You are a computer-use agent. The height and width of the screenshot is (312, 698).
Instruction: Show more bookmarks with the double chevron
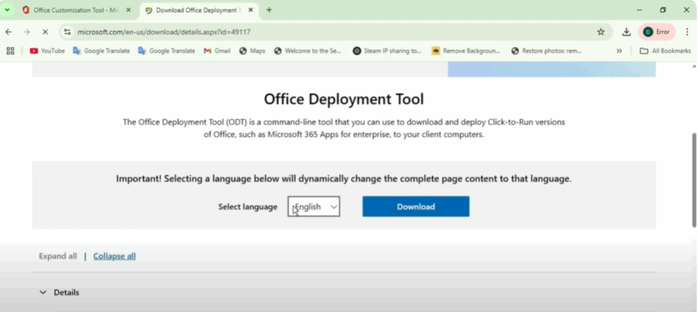pos(619,50)
